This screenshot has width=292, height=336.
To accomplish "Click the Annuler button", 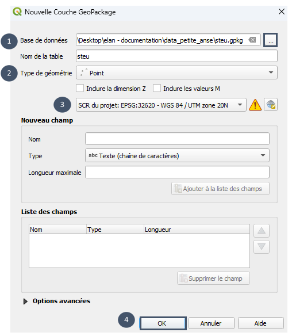I will pyautogui.click(x=212, y=323).
